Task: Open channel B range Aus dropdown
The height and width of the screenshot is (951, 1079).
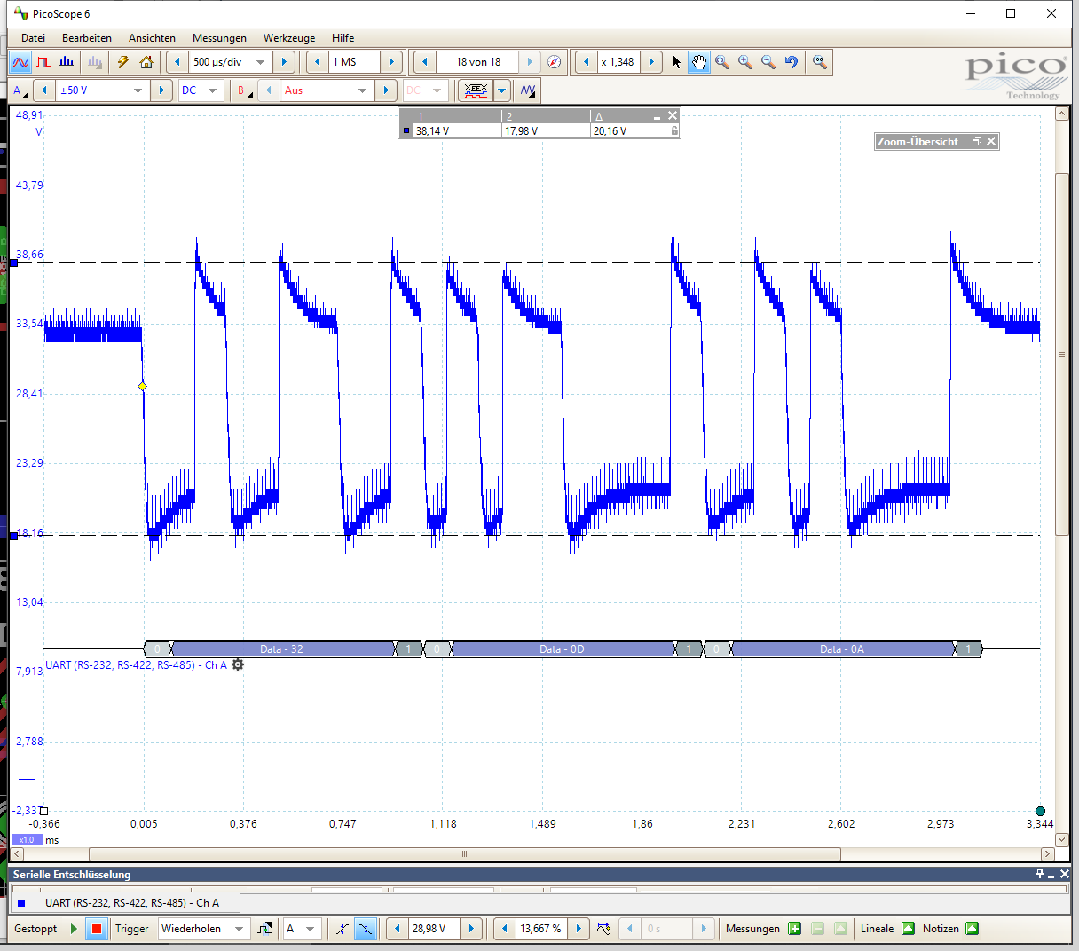Action: 362,90
